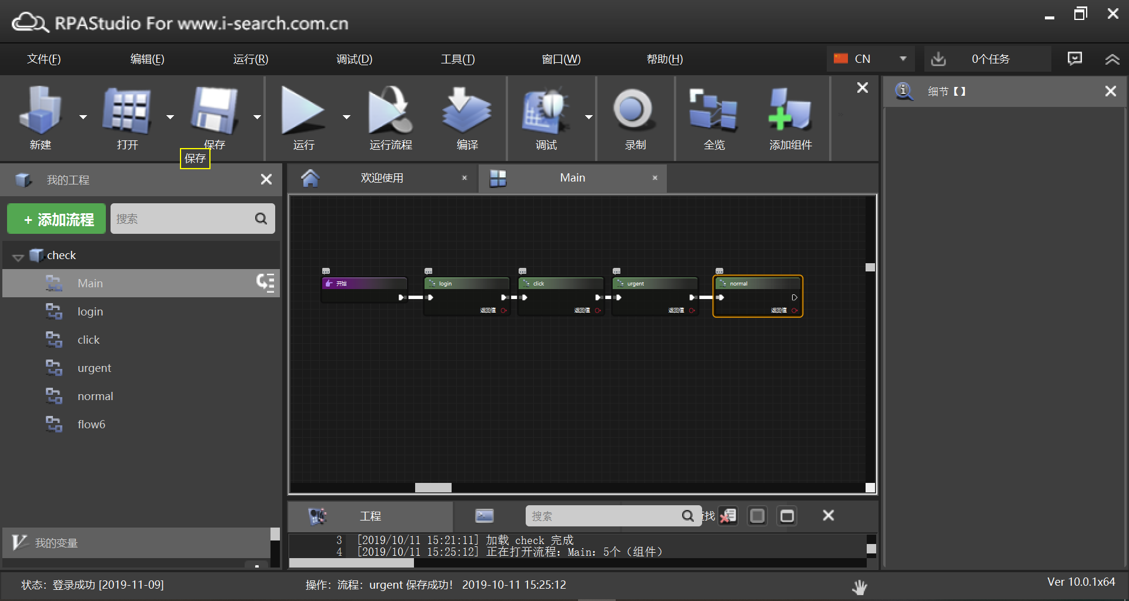Expand the 新建 dropdown arrow

83,117
